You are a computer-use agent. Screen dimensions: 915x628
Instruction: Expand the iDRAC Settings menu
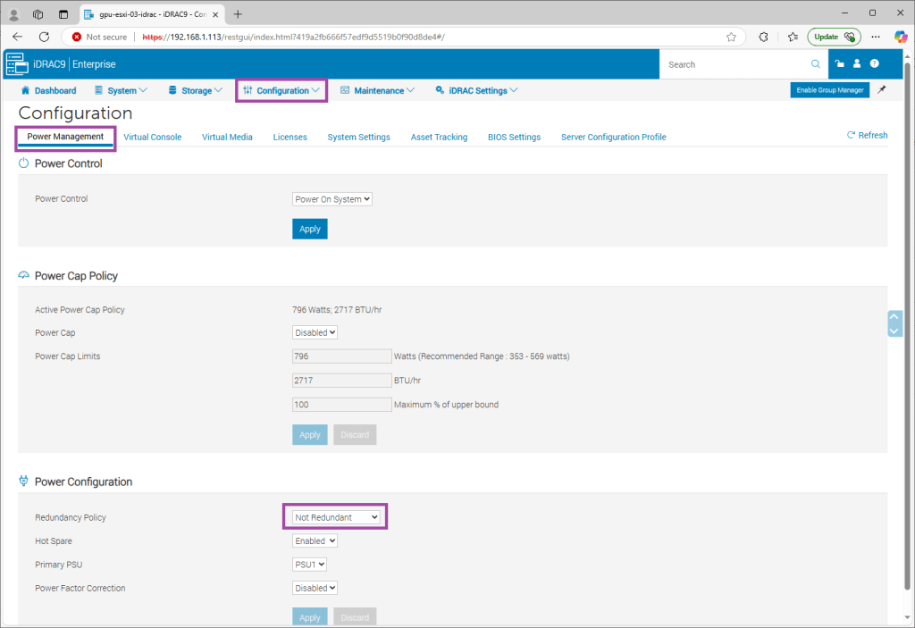(476, 91)
